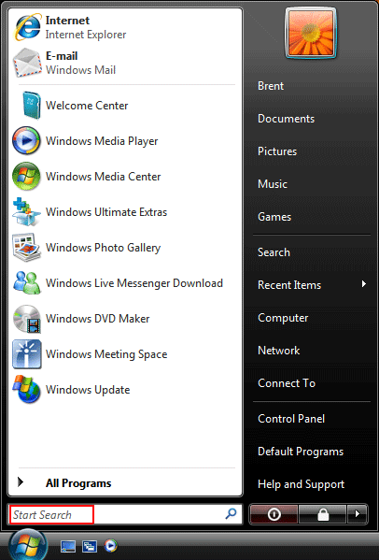The height and width of the screenshot is (560, 379).
Task: Open Control Panel from the right pane
Action: 291,419
